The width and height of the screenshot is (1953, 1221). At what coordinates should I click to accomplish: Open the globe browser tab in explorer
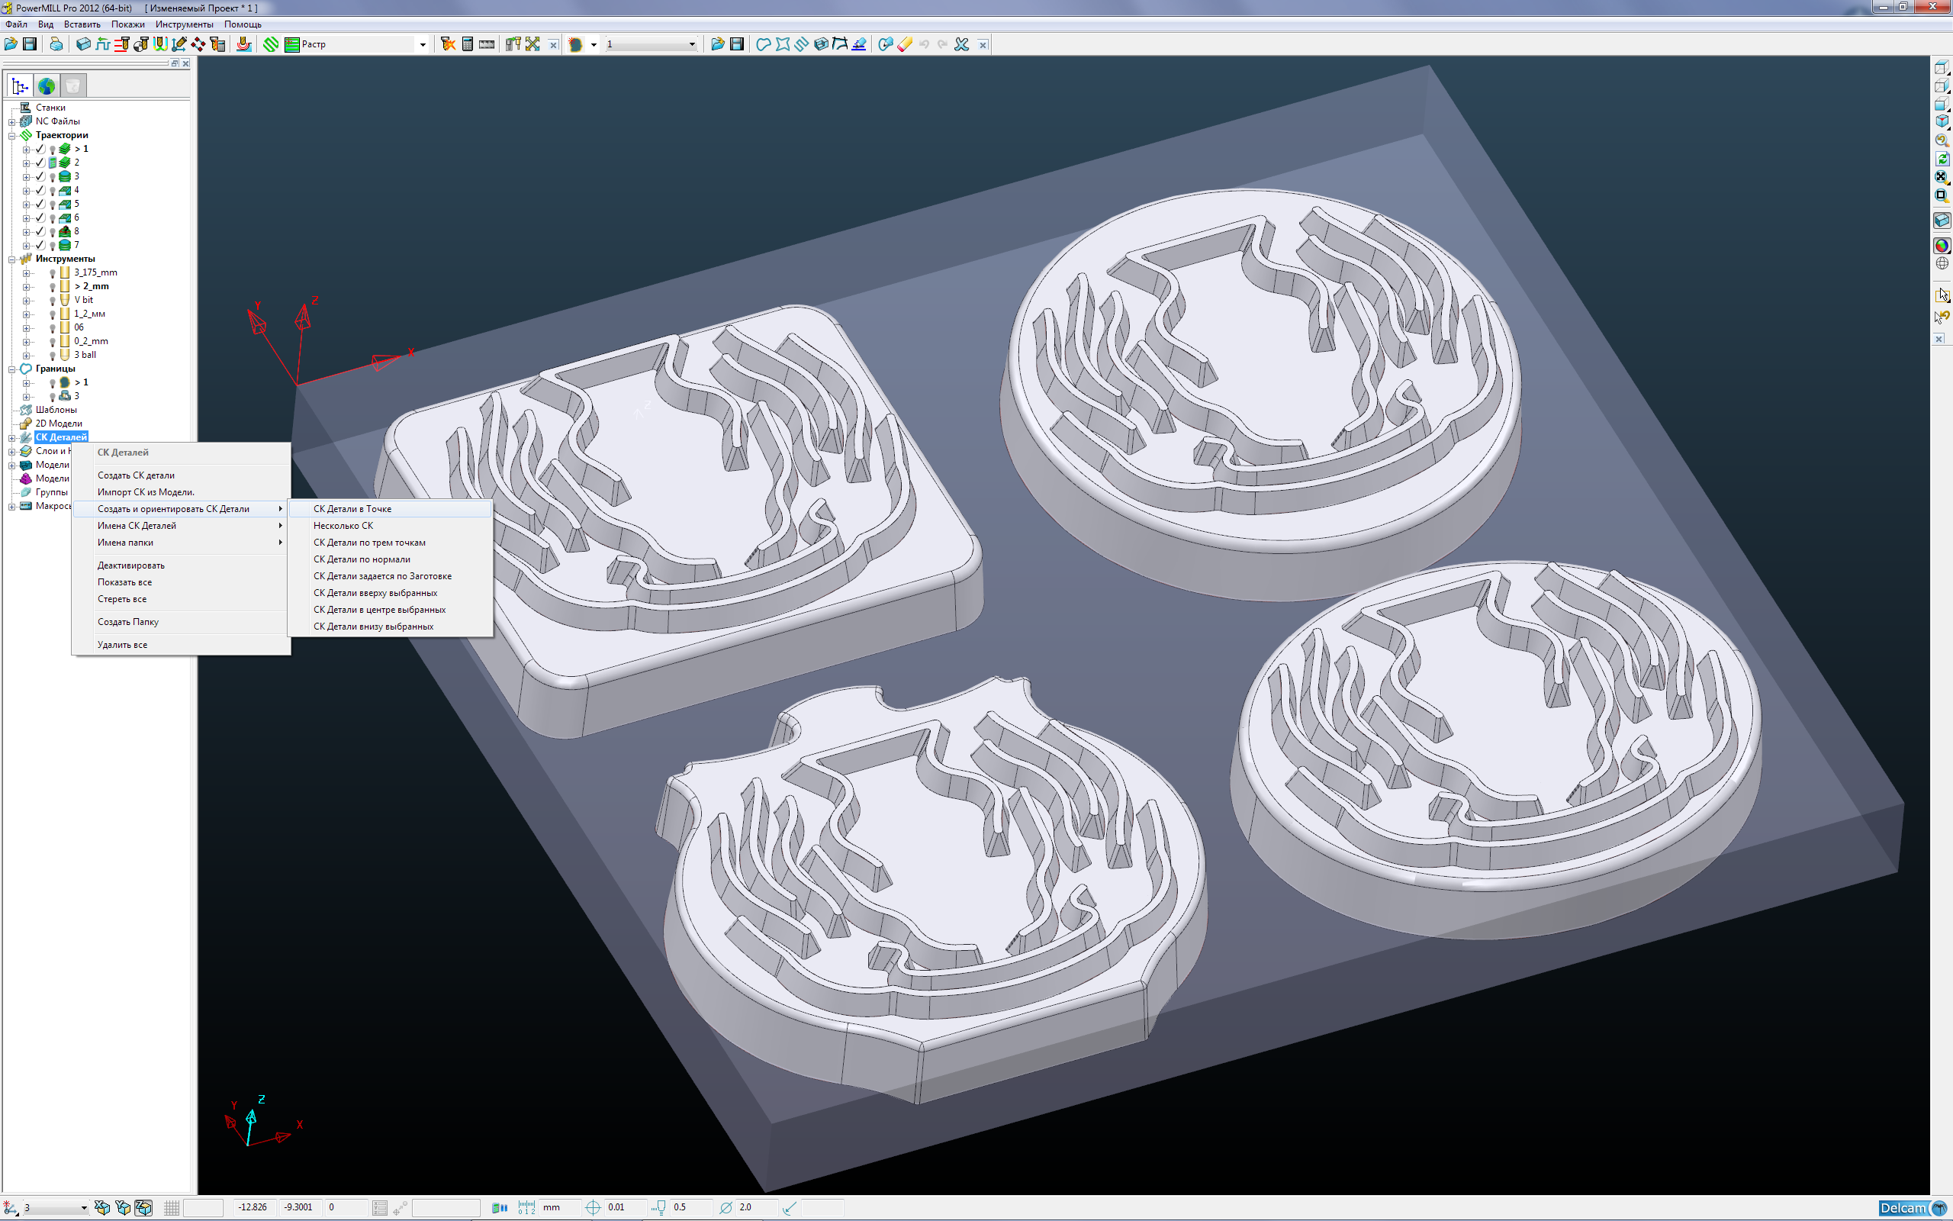point(46,85)
